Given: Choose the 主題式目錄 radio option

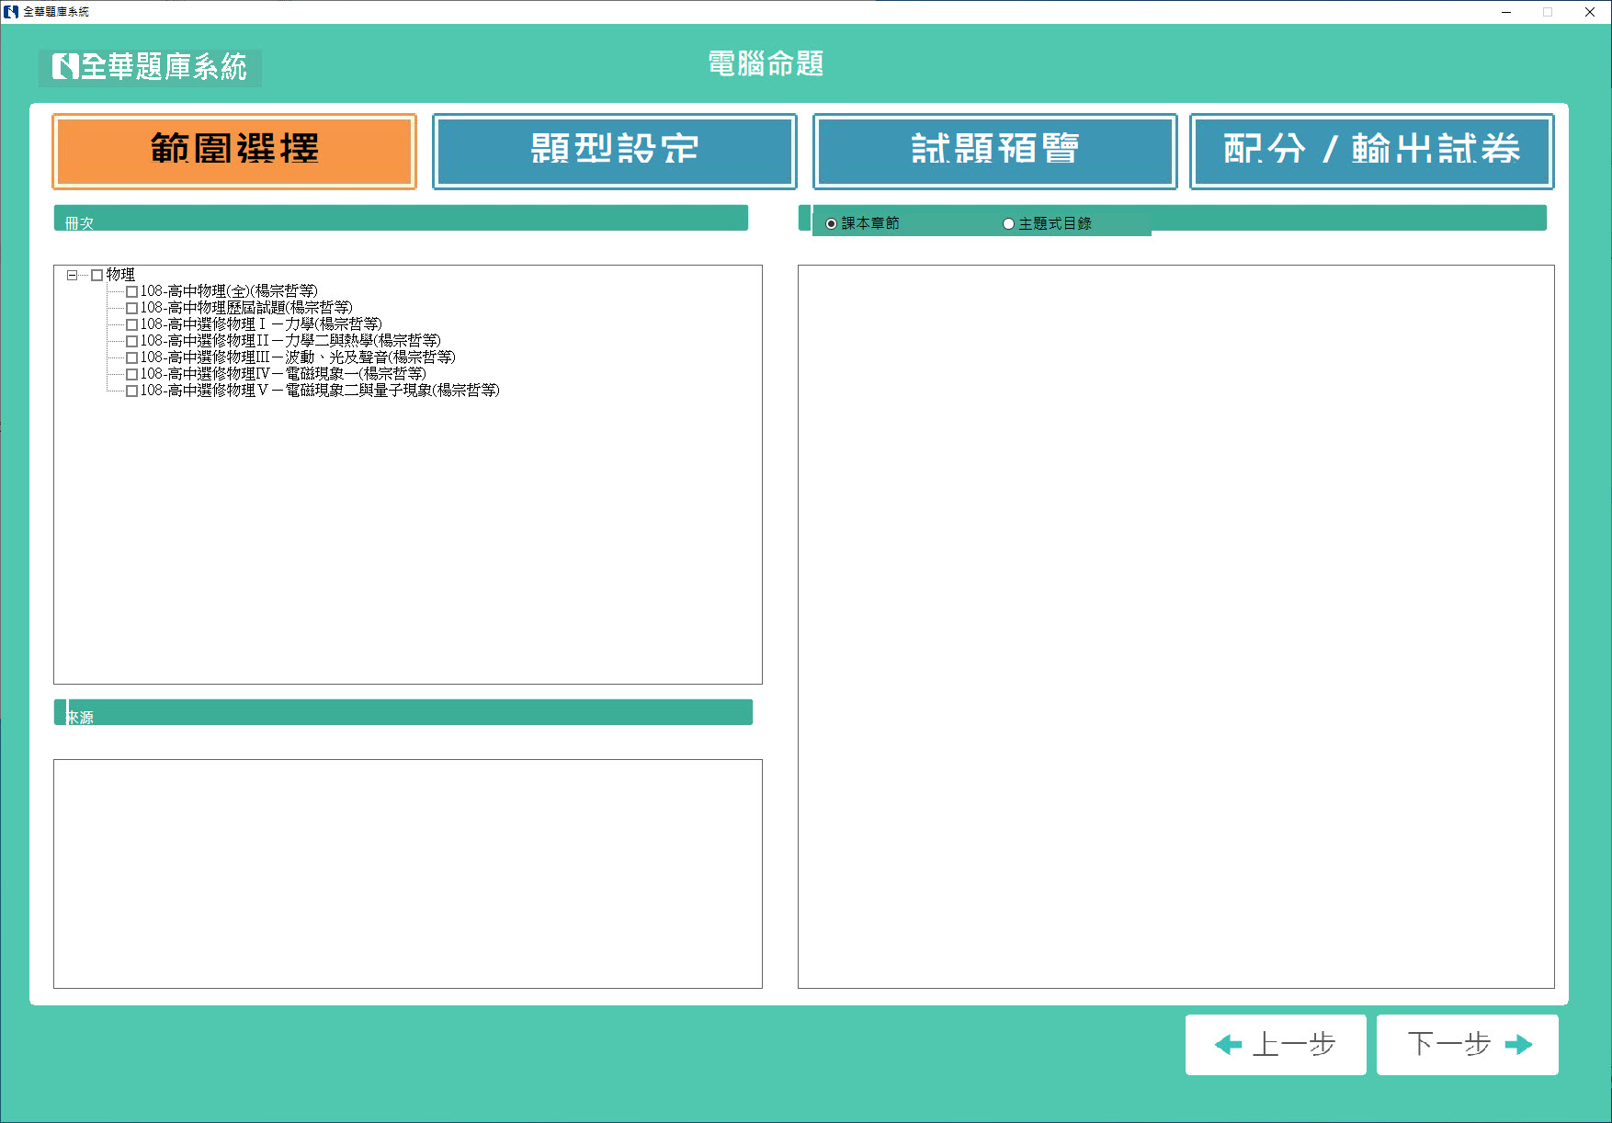Looking at the screenshot, I should (1008, 223).
